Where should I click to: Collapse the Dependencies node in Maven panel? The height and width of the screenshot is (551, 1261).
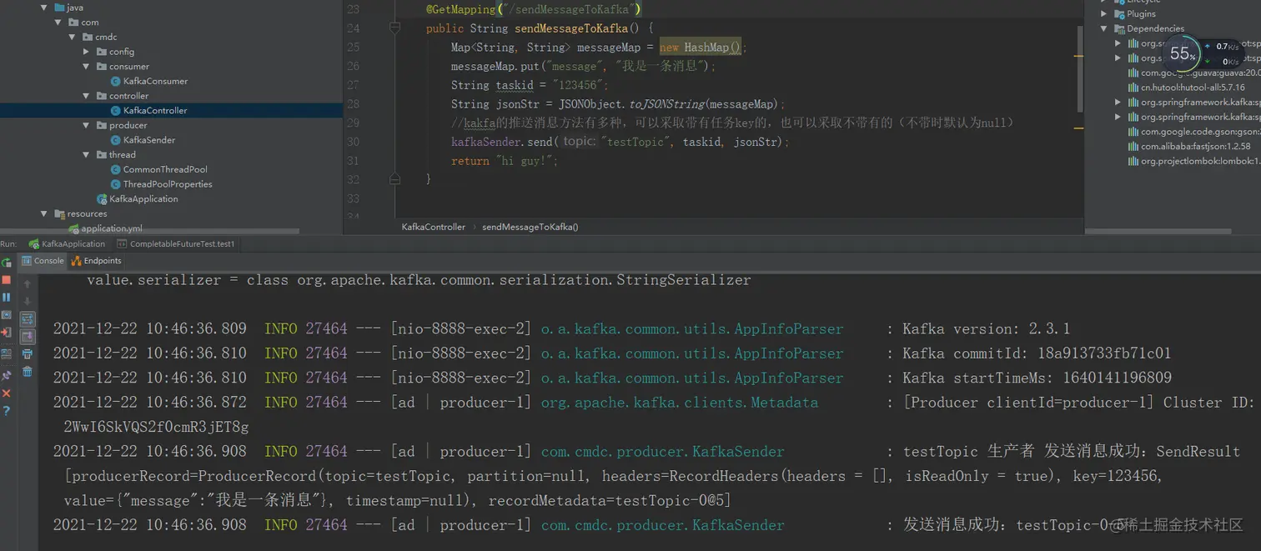coord(1104,28)
